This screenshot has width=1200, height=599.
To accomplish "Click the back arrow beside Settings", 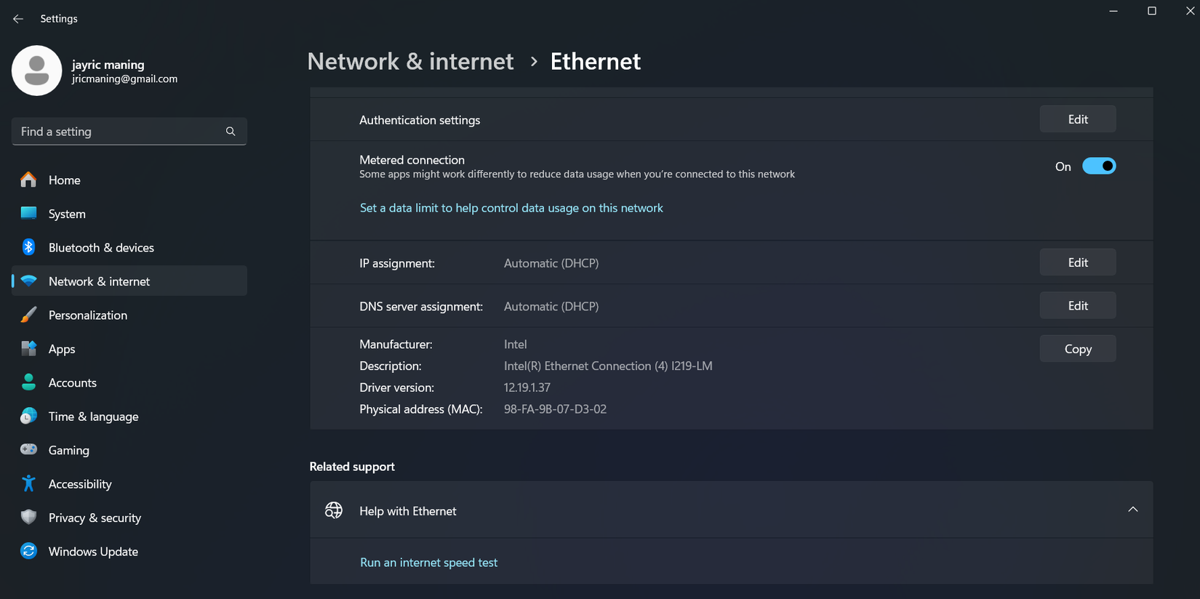I will click(18, 19).
